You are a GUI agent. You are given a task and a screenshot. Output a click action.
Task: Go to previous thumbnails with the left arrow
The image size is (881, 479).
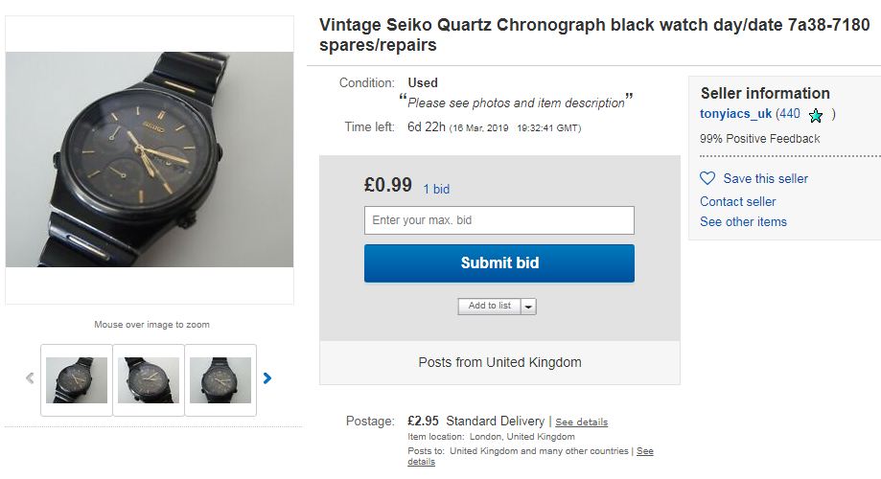pos(30,378)
